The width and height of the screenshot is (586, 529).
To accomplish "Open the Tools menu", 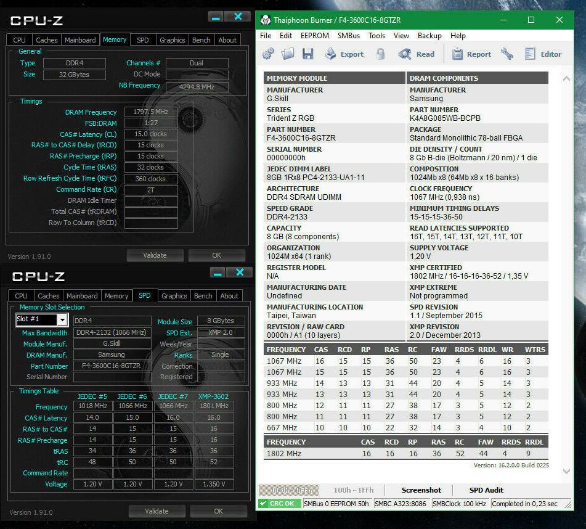I will (x=376, y=36).
